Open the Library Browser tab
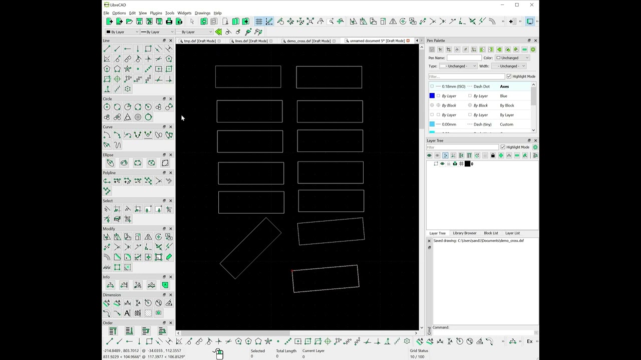 [465, 233]
